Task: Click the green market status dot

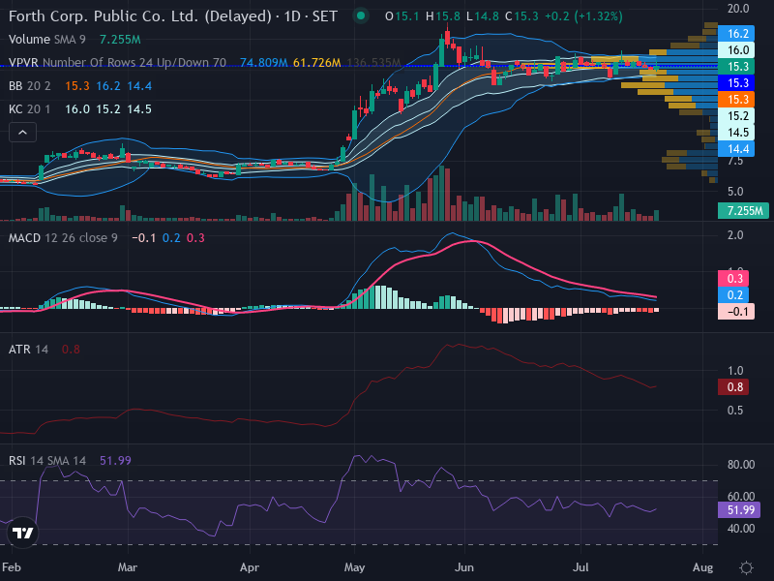Action: (x=361, y=15)
